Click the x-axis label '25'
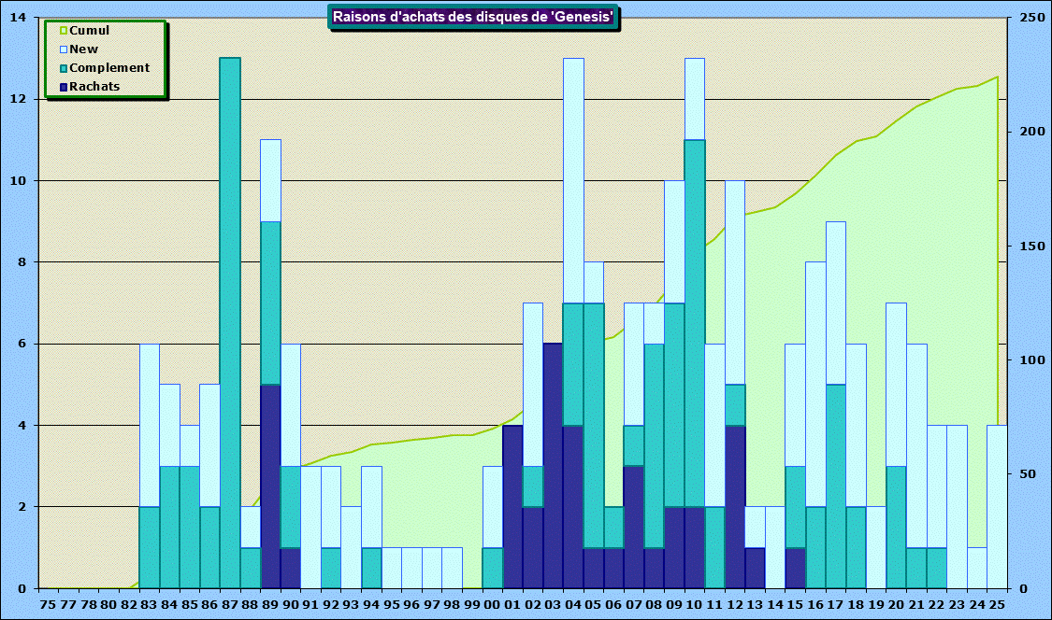Screen dimensions: 1052x620 [x=997, y=605]
